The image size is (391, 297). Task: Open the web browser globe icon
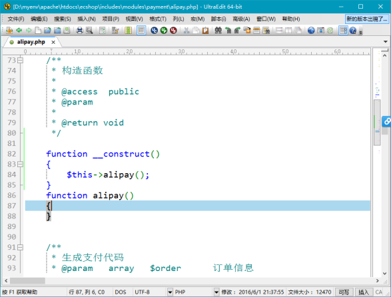311,31
